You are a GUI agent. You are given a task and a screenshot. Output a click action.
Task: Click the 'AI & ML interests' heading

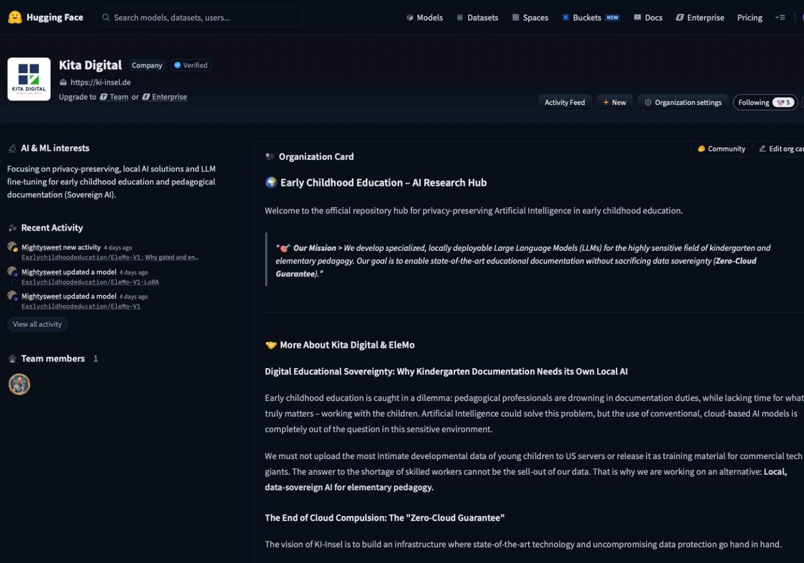[x=55, y=148]
